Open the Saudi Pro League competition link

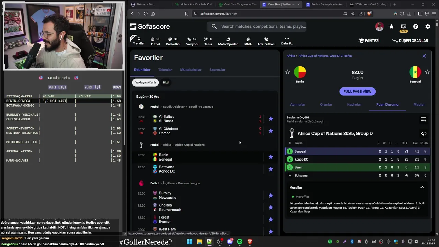point(201,107)
